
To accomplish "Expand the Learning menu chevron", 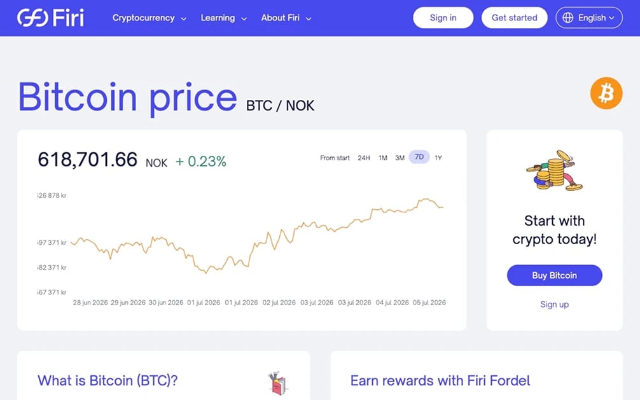I will tap(244, 18).
